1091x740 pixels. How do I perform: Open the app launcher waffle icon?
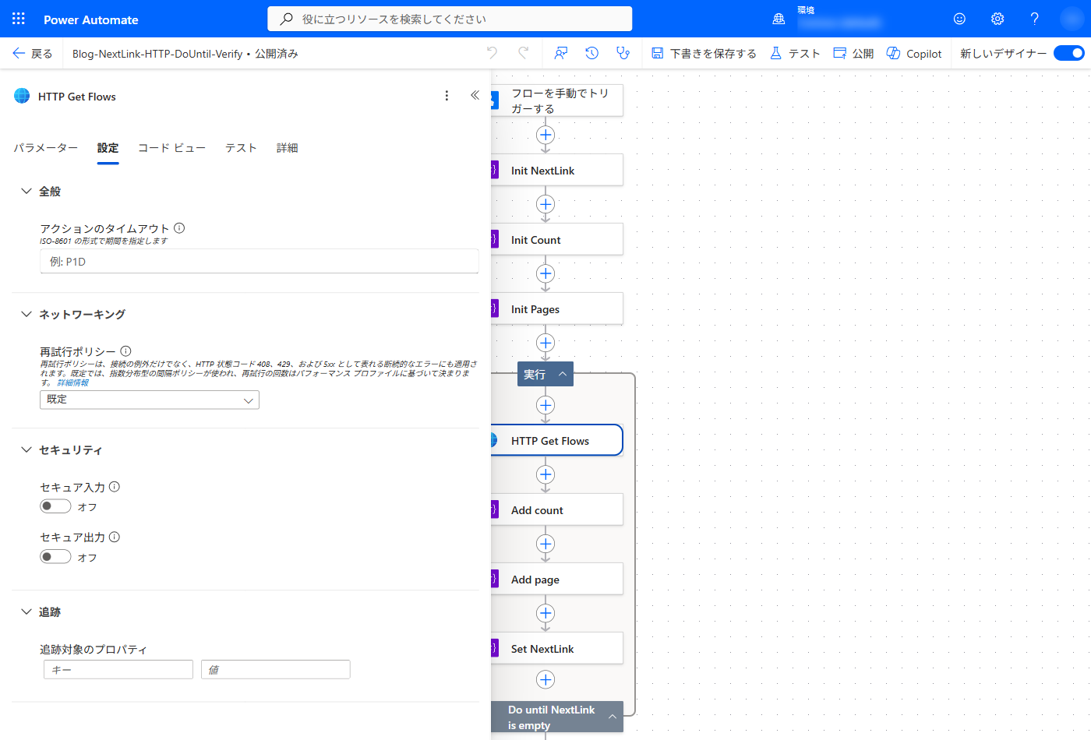tap(19, 19)
